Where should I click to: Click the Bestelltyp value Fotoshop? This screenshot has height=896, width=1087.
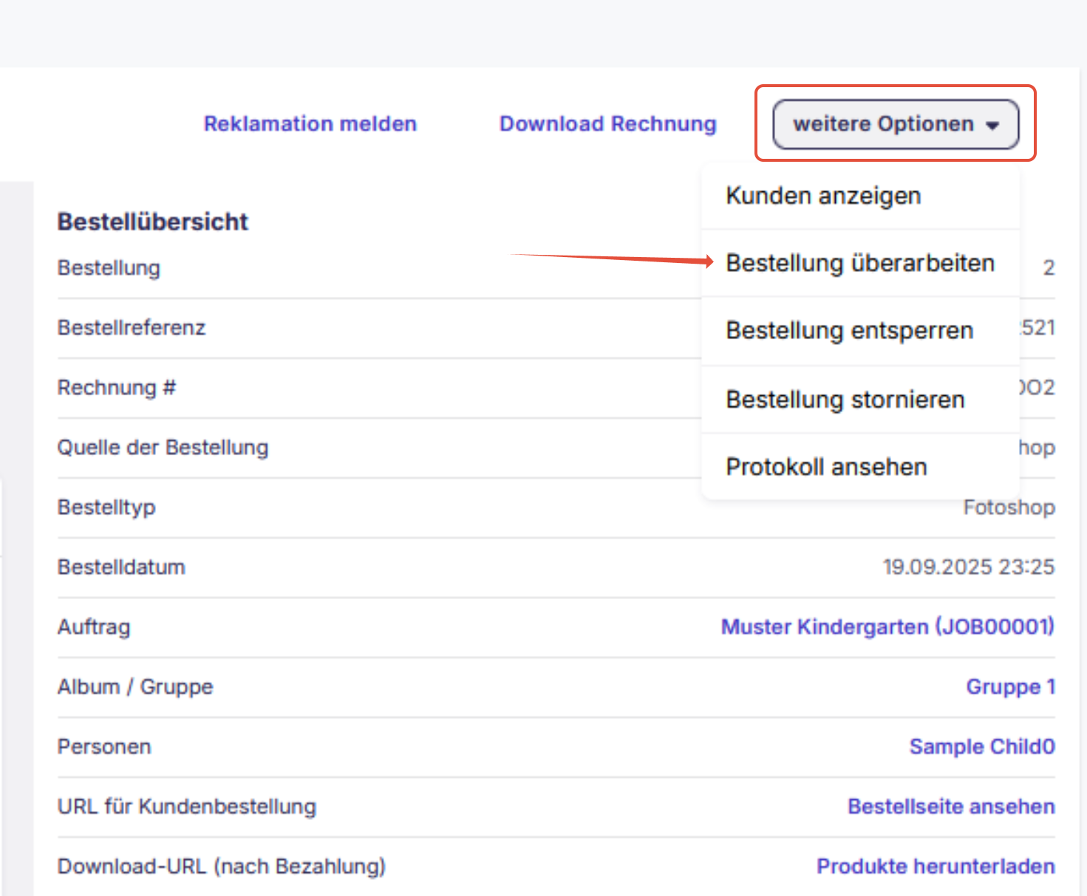(x=1009, y=507)
